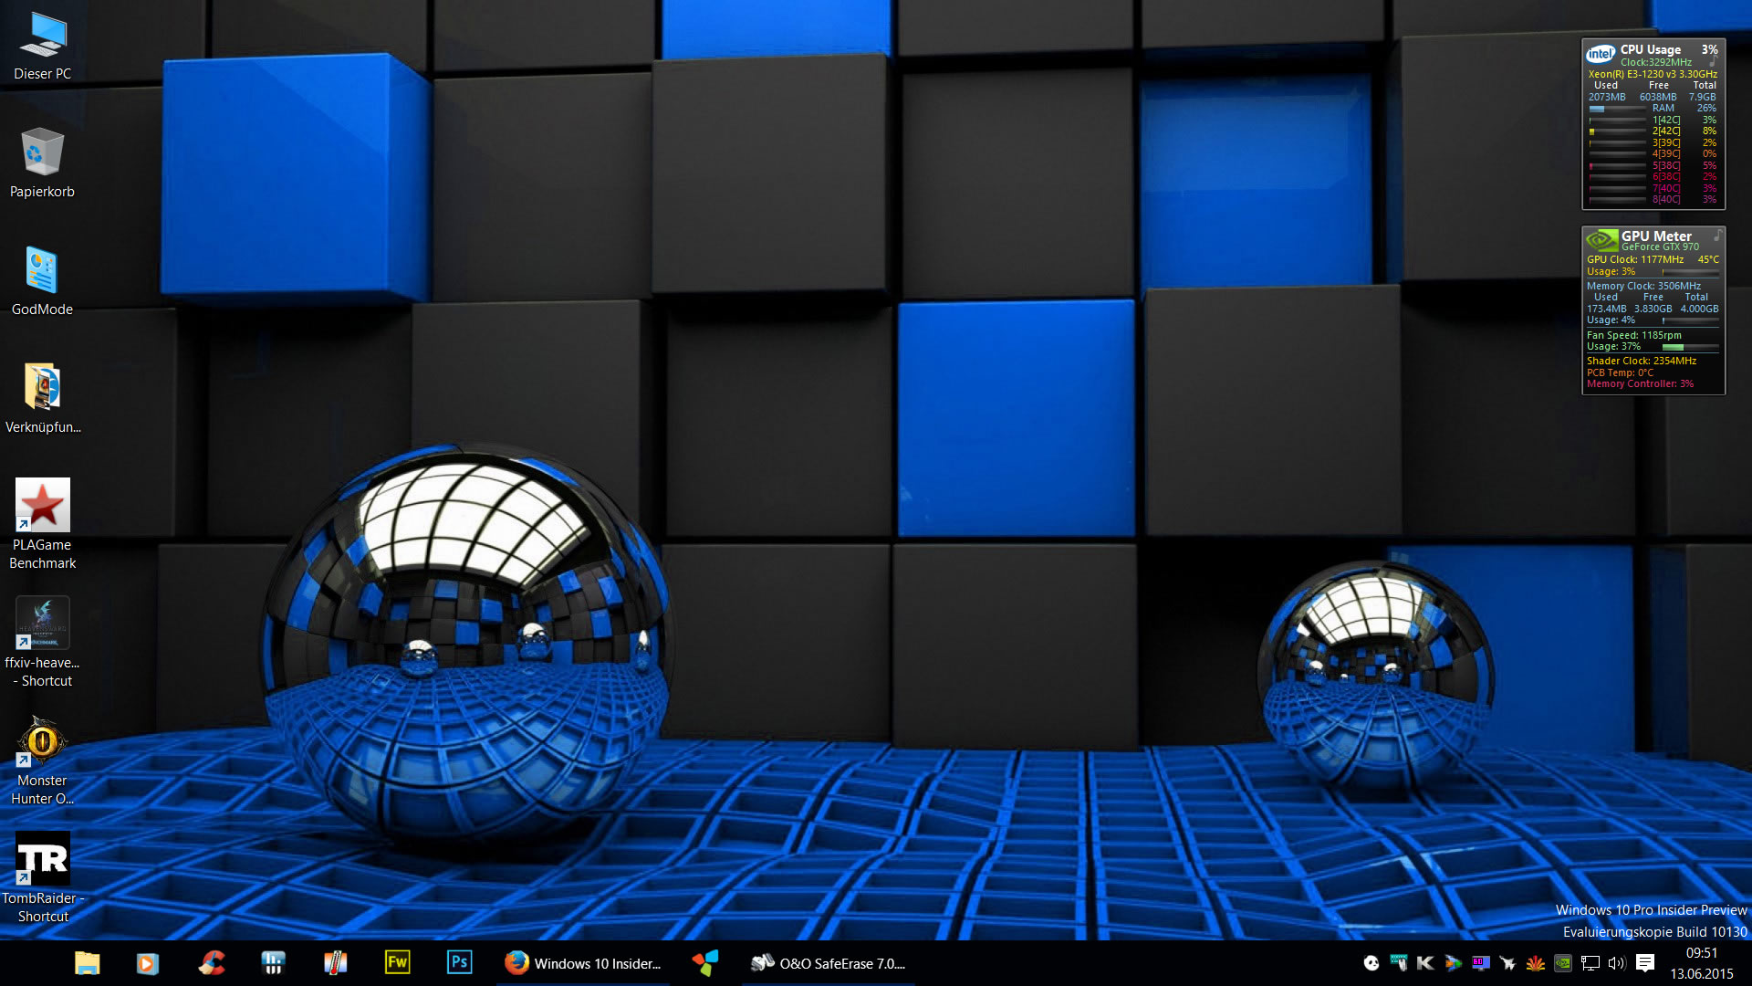Open CCleaner from the taskbar
1752x986 pixels.
click(x=211, y=962)
